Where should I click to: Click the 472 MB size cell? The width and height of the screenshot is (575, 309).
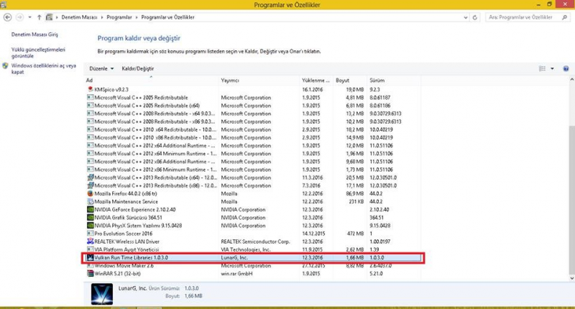point(355,234)
